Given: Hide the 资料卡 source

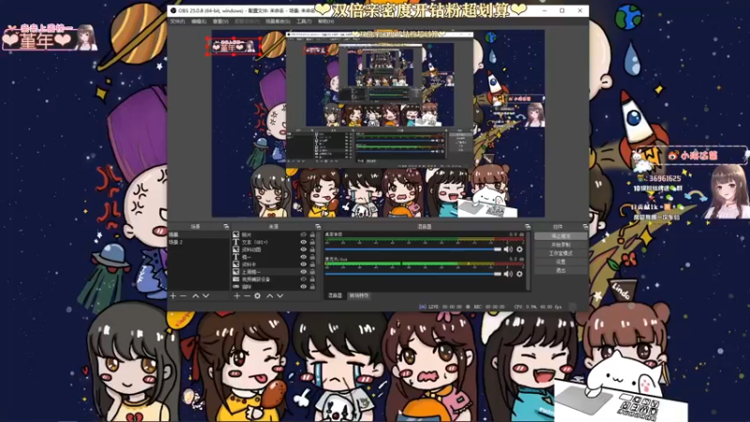Looking at the screenshot, I should pos(303,264).
